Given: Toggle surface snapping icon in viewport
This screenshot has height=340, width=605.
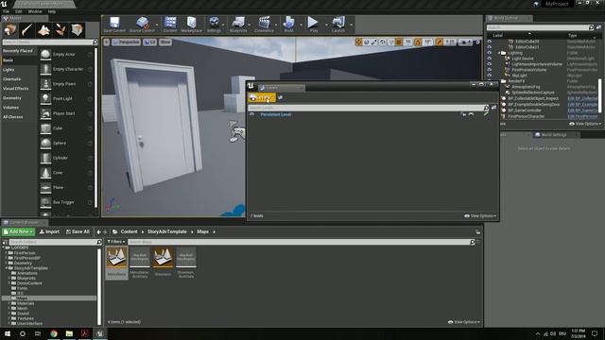Looking at the screenshot, I should (x=390, y=42).
